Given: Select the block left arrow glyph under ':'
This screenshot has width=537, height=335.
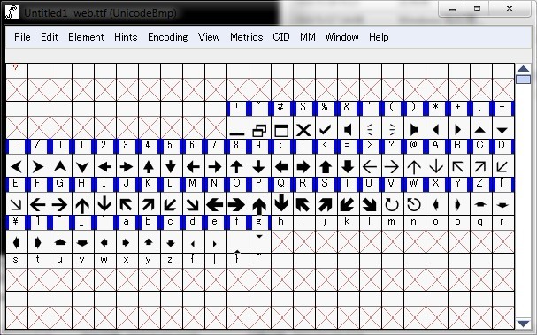Looking at the screenshot, I should [x=281, y=165].
